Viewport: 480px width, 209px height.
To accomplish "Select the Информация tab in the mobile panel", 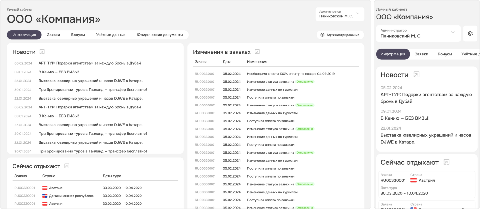I will 393,54.
